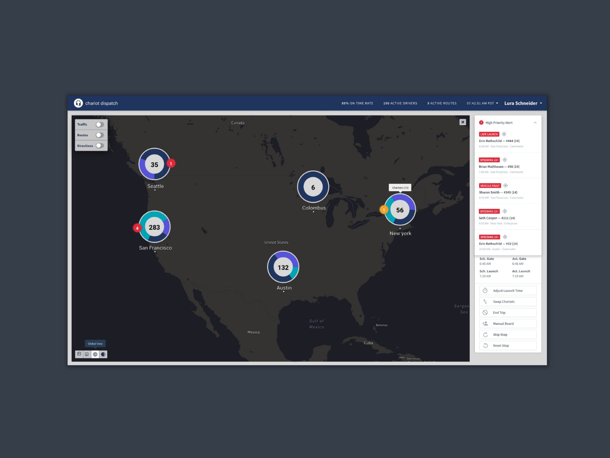Toggle the Directions switch on
The width and height of the screenshot is (610, 458).
(x=100, y=146)
